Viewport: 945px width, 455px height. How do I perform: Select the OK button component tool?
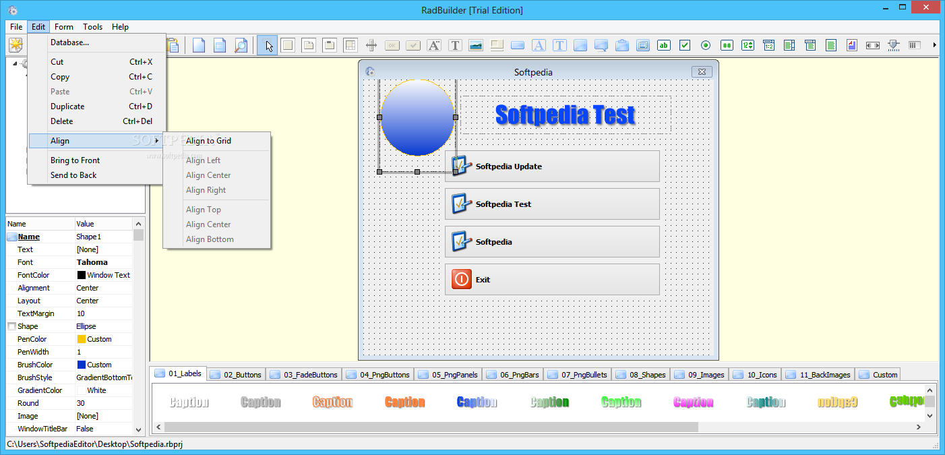coord(392,45)
